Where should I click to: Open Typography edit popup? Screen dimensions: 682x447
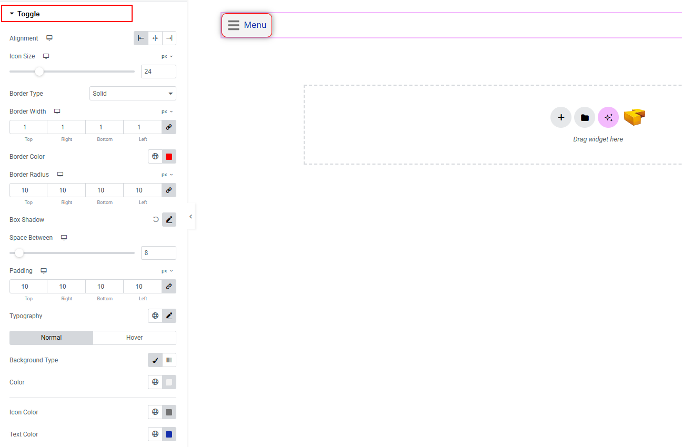tap(169, 316)
